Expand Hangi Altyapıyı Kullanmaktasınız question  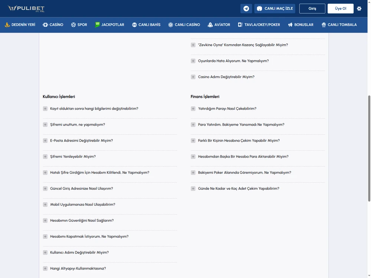pyautogui.click(x=45, y=268)
